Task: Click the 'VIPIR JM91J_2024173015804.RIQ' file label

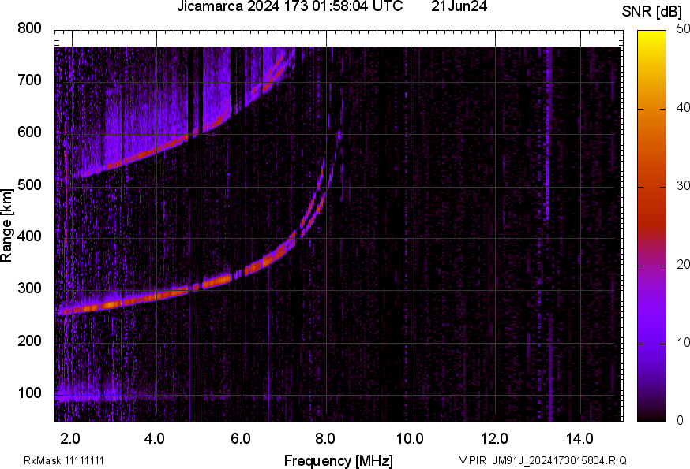Action: click(x=542, y=460)
